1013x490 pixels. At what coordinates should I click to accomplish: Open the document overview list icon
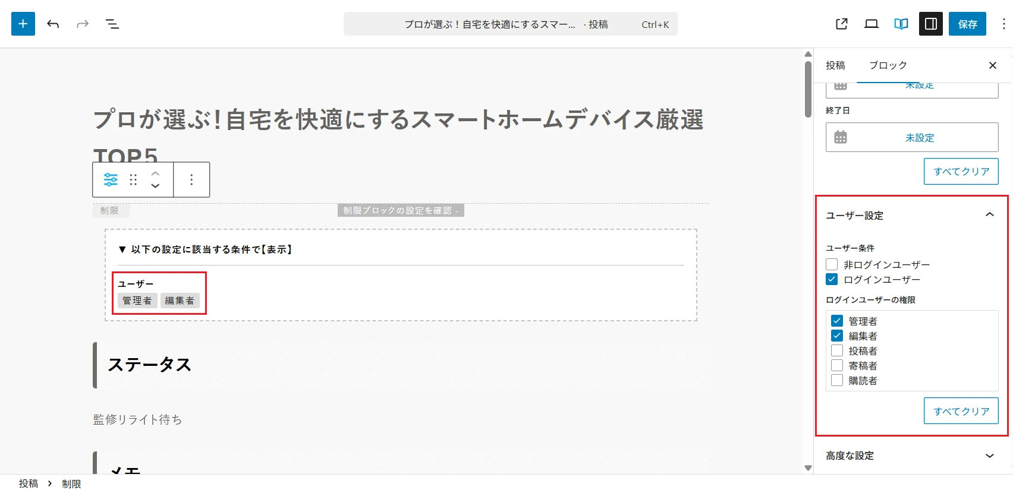(112, 24)
